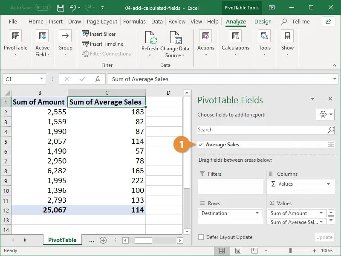Click the zoom slider on status bar

(290, 250)
